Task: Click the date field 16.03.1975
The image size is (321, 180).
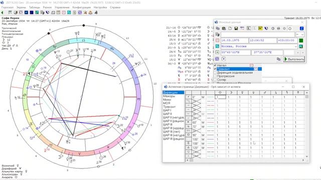Action: coord(234,40)
